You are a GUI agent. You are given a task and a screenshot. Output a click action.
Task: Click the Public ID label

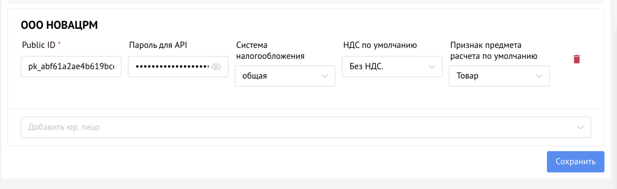click(39, 45)
